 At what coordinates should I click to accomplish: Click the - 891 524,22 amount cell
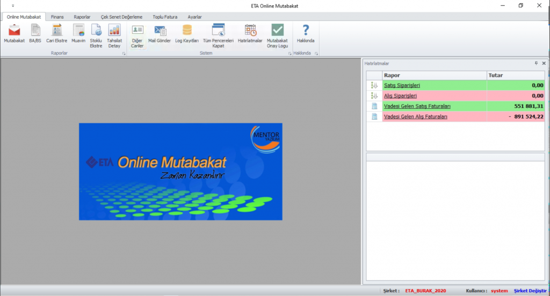(516, 117)
